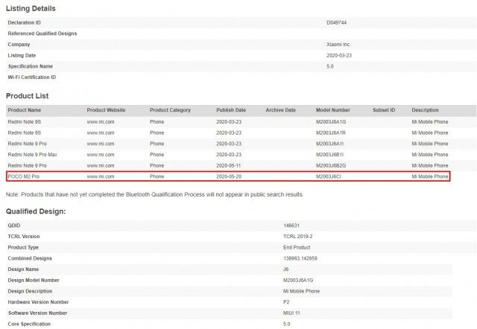Select the POCO M2 Pro product name
Image resolution: width=477 pixels, height=329 pixels.
23,176
